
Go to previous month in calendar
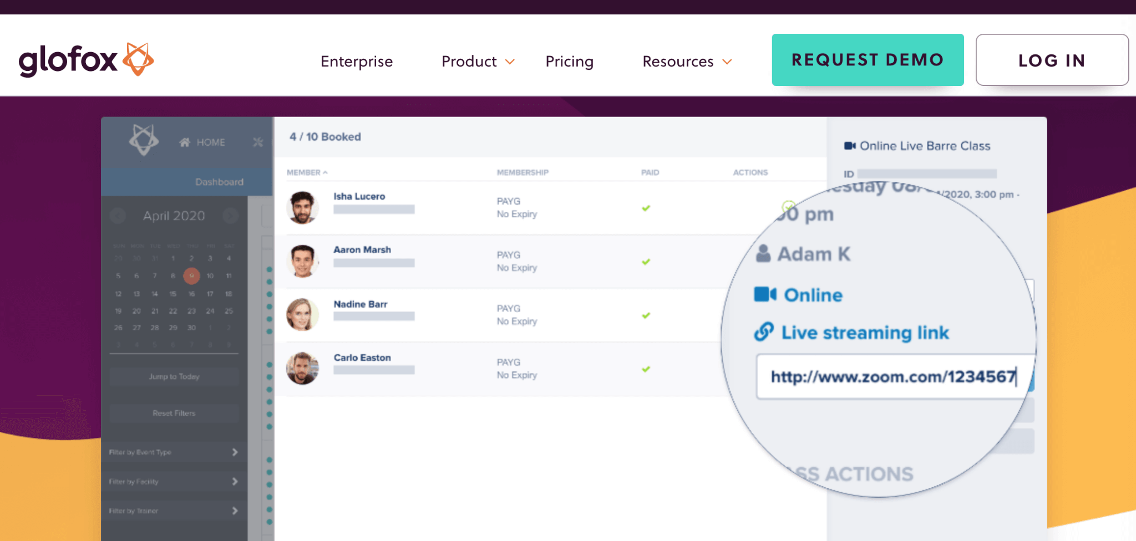tap(118, 216)
